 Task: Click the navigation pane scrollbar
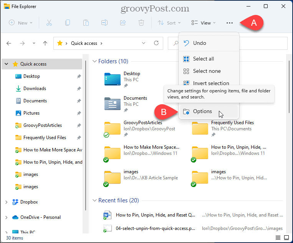pyautogui.click(x=86, y=135)
